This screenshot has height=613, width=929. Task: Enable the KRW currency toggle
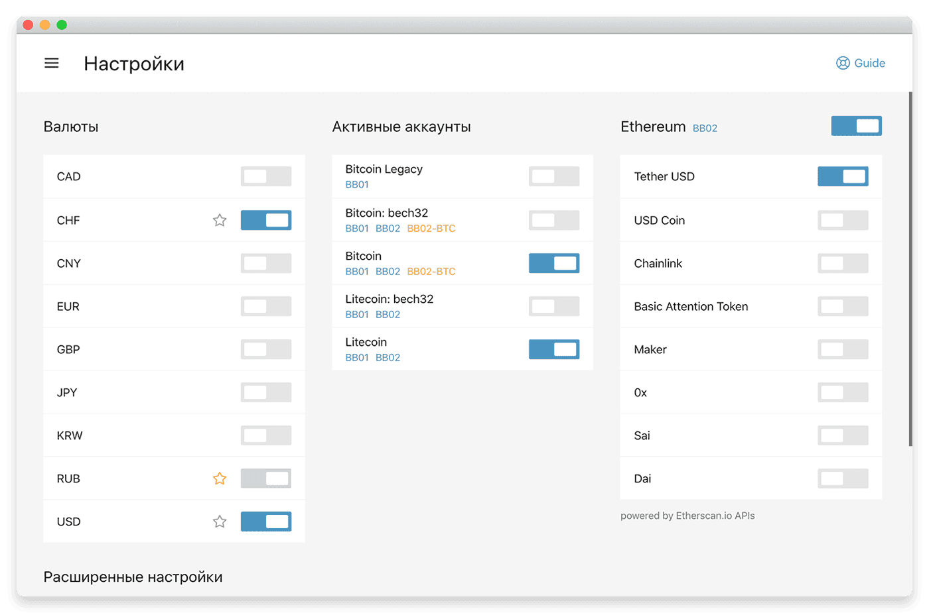coord(266,435)
